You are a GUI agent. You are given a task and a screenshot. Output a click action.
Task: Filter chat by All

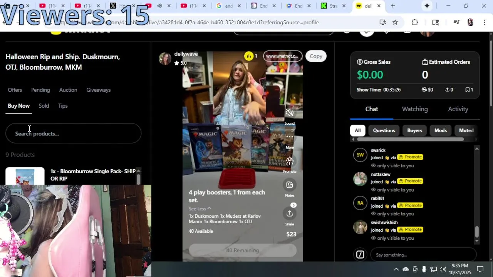point(357,130)
